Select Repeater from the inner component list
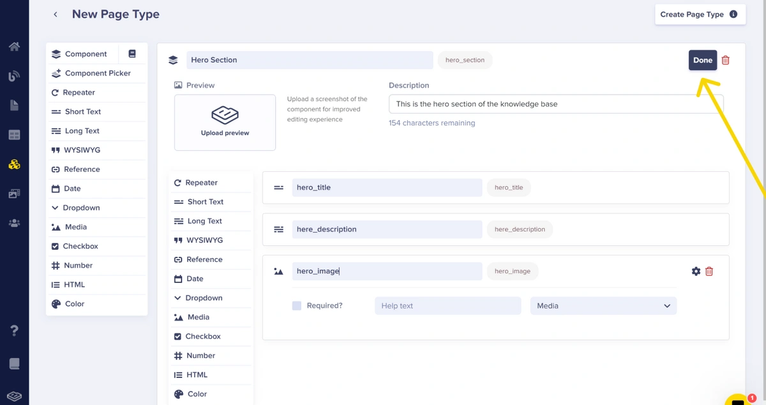The height and width of the screenshot is (405, 766). point(200,183)
